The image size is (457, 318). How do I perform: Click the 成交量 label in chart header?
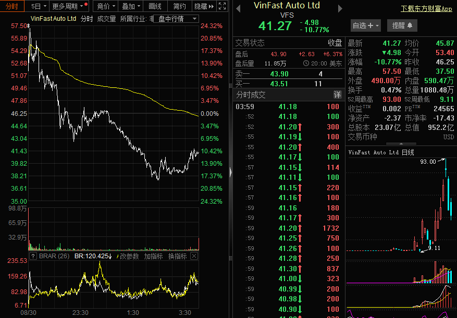click(x=106, y=19)
